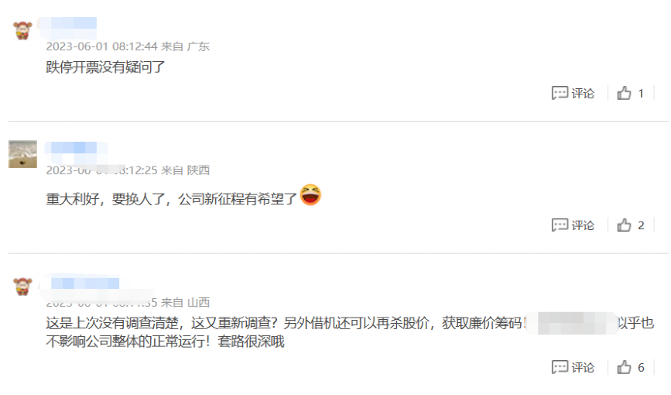Open the cartoon avatar of the 广东 commenter

(22, 30)
